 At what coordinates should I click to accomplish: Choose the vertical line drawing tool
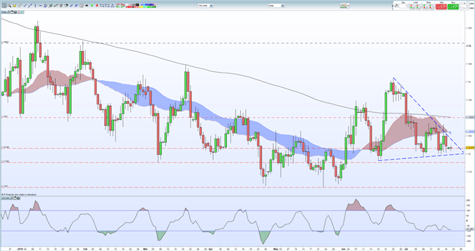pyautogui.click(x=35, y=6)
